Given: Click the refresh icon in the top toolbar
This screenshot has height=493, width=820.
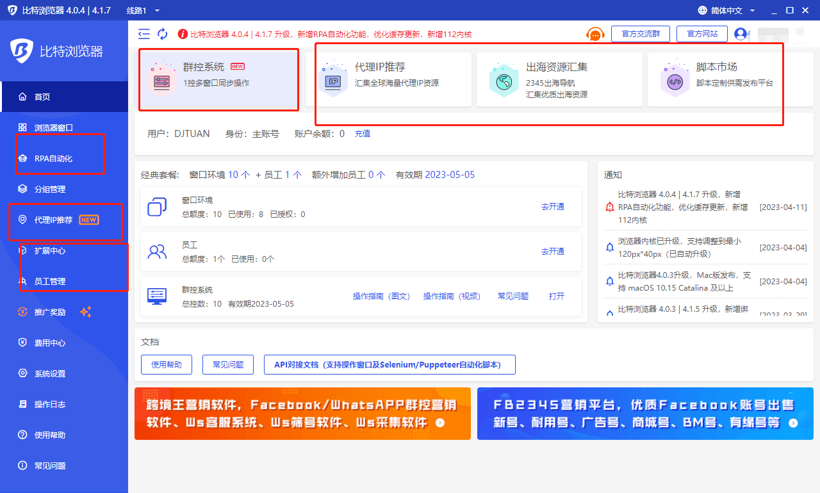Looking at the screenshot, I should 163,33.
